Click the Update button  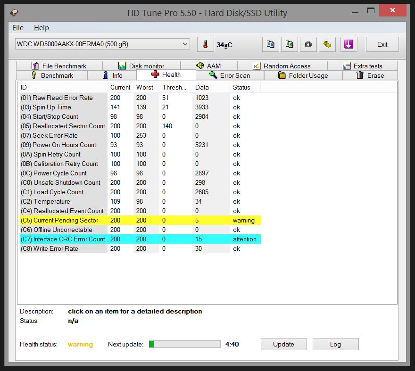(x=284, y=344)
